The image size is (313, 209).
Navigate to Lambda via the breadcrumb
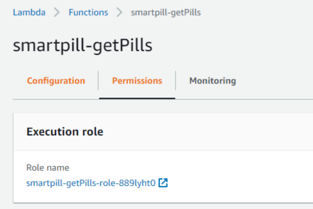[29, 12]
